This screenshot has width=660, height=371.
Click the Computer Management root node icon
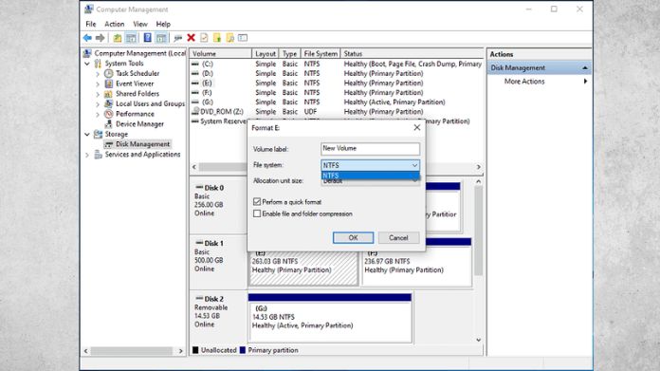[87, 53]
